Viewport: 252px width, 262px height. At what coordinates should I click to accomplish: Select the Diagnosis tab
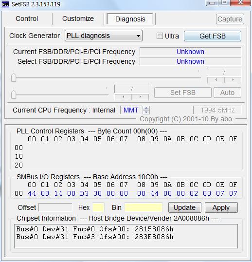pyautogui.click(x=130, y=19)
